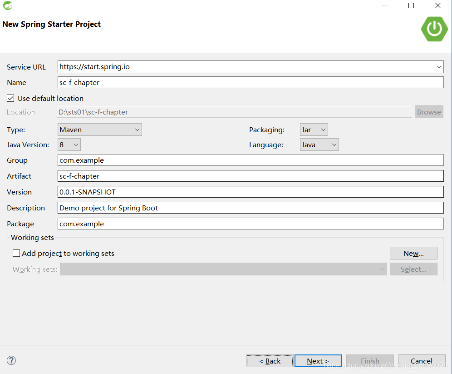
Task: Open the Language dropdown showing Java
Action: tap(319, 145)
